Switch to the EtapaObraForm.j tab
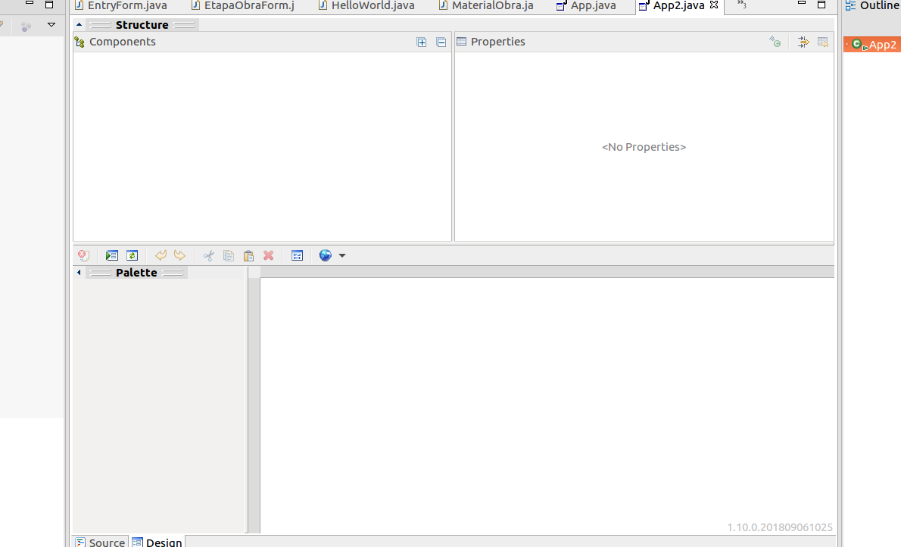This screenshot has width=901, height=547. click(243, 6)
